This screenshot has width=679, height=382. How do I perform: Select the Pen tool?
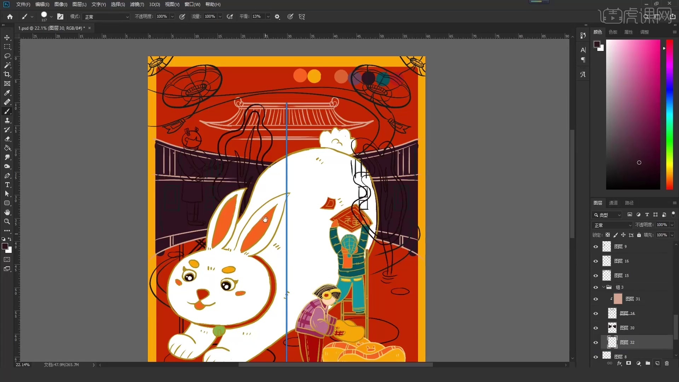pyautogui.click(x=7, y=175)
